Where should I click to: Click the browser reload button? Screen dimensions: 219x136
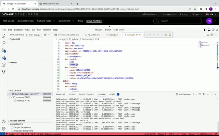[13, 9]
